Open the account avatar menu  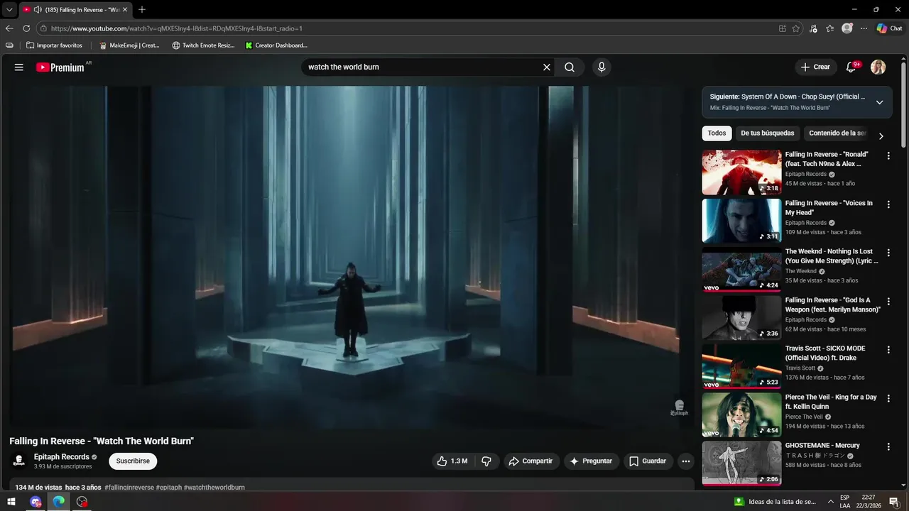(x=878, y=67)
